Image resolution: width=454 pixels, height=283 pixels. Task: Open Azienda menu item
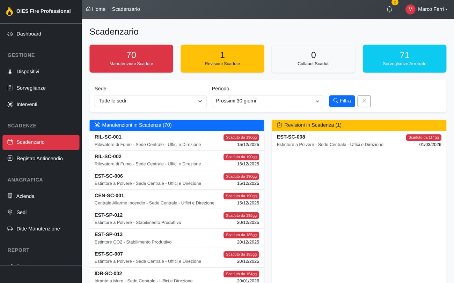tap(41, 196)
